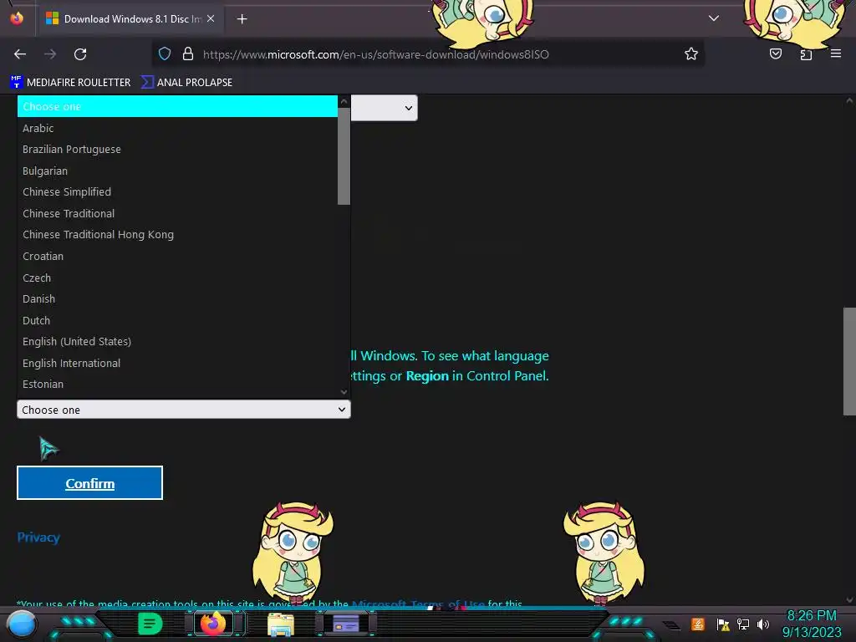The height and width of the screenshot is (642, 856).
Task: Open the tracking protection shield icon
Action: pyautogui.click(x=165, y=54)
